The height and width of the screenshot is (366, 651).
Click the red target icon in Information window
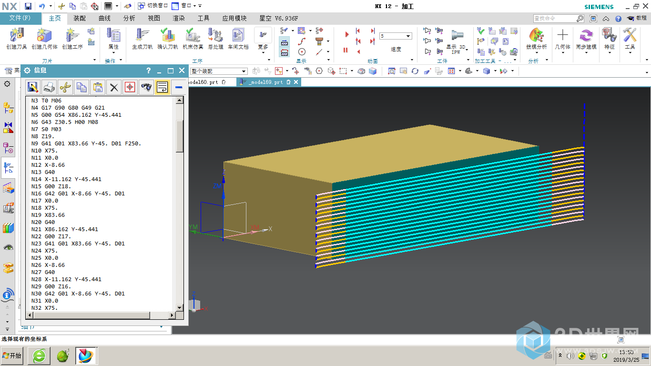coord(130,87)
